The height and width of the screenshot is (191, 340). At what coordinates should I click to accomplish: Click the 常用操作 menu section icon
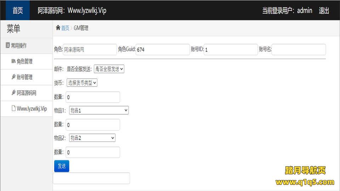tap(8, 46)
